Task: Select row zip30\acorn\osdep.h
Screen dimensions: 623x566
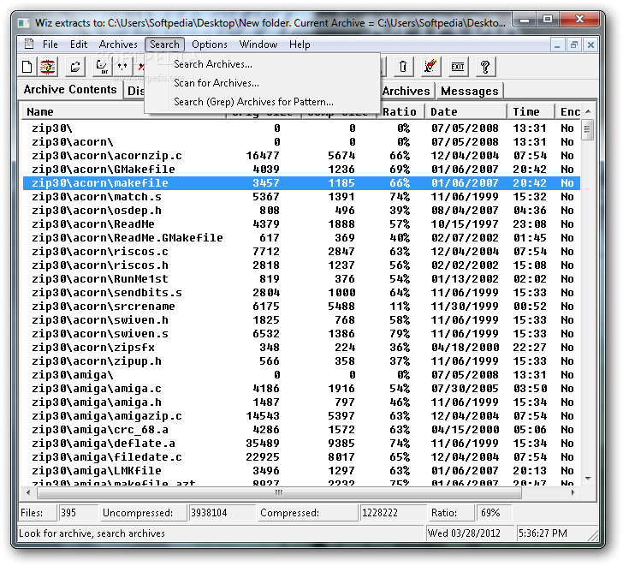Action: [x=301, y=211]
